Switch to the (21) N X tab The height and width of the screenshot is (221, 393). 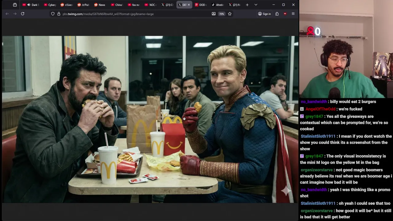coord(235,5)
